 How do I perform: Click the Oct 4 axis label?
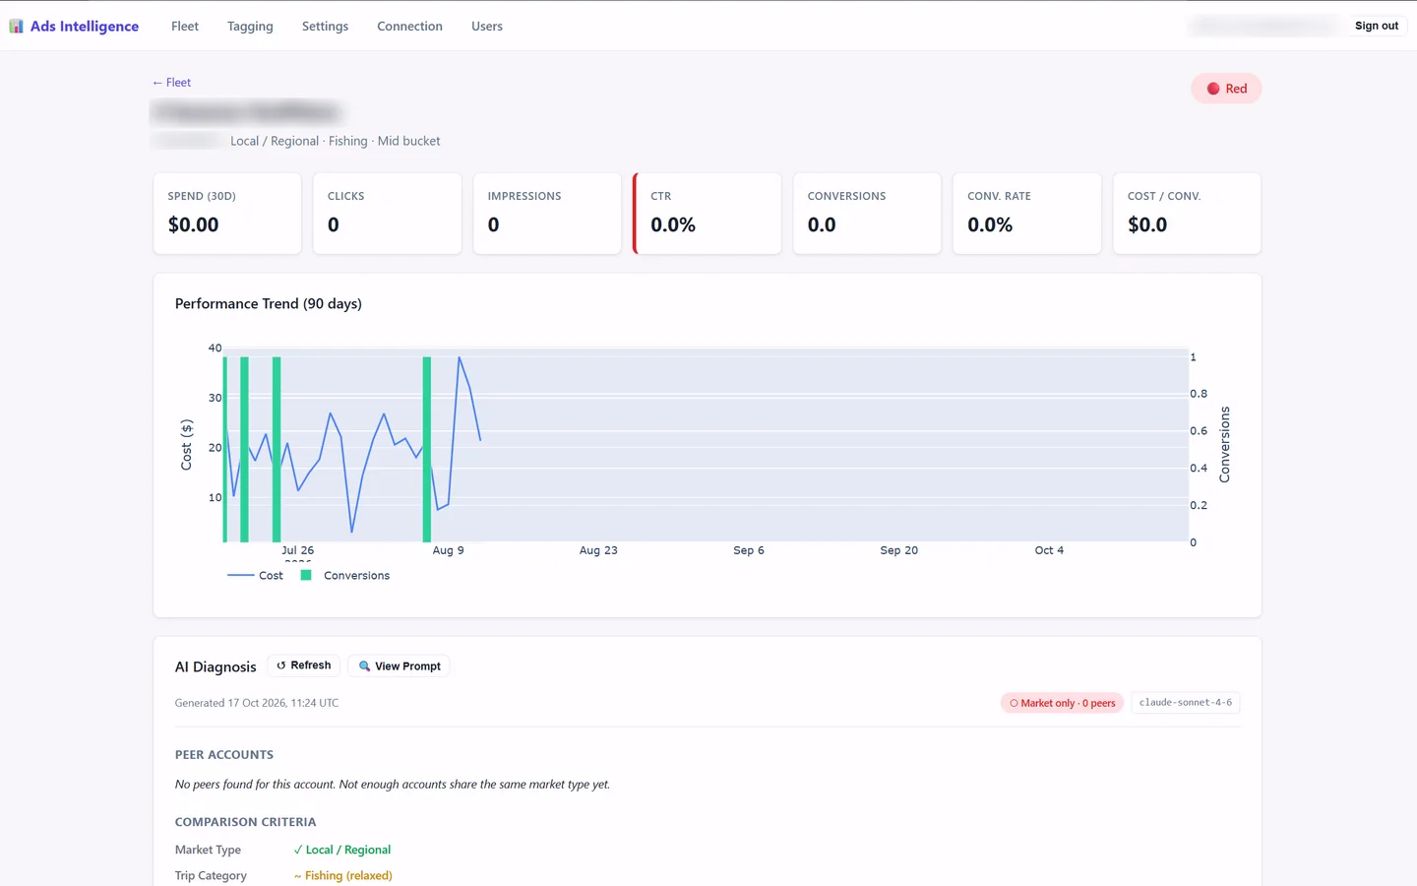[1049, 550]
